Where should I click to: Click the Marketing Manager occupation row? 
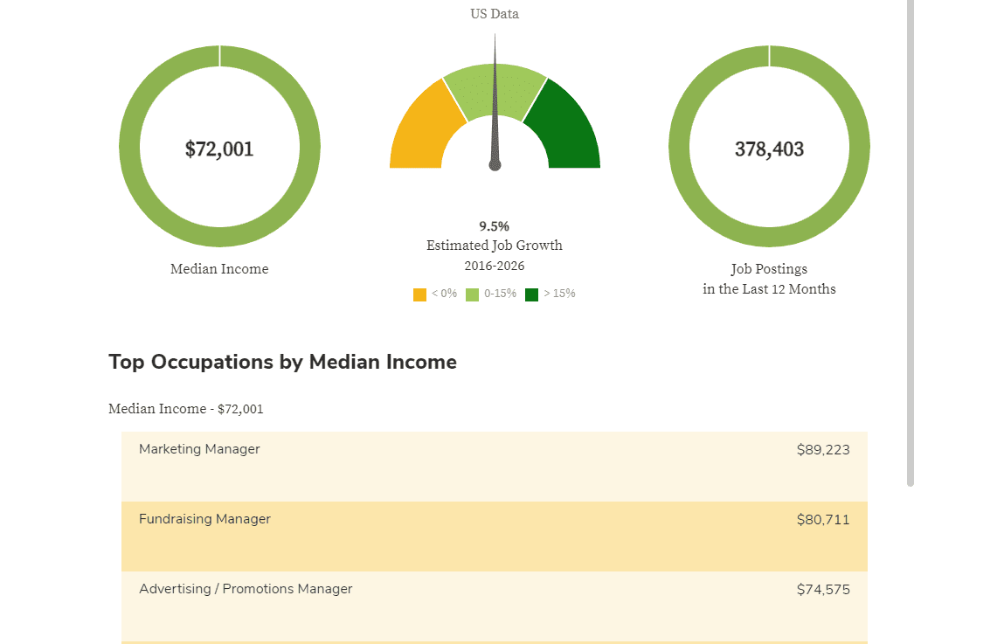pyautogui.click(x=495, y=466)
